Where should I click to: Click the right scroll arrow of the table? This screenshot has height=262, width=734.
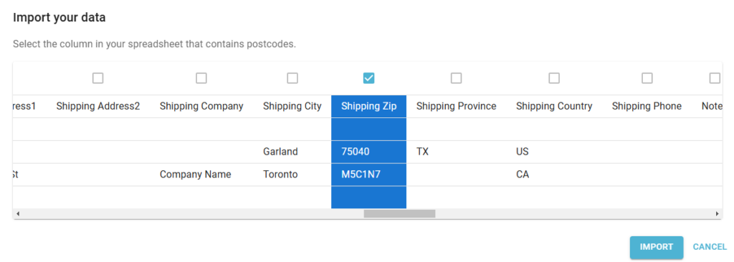point(717,214)
